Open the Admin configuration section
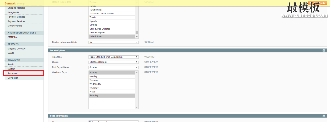 pyautogui.click(x=11, y=64)
